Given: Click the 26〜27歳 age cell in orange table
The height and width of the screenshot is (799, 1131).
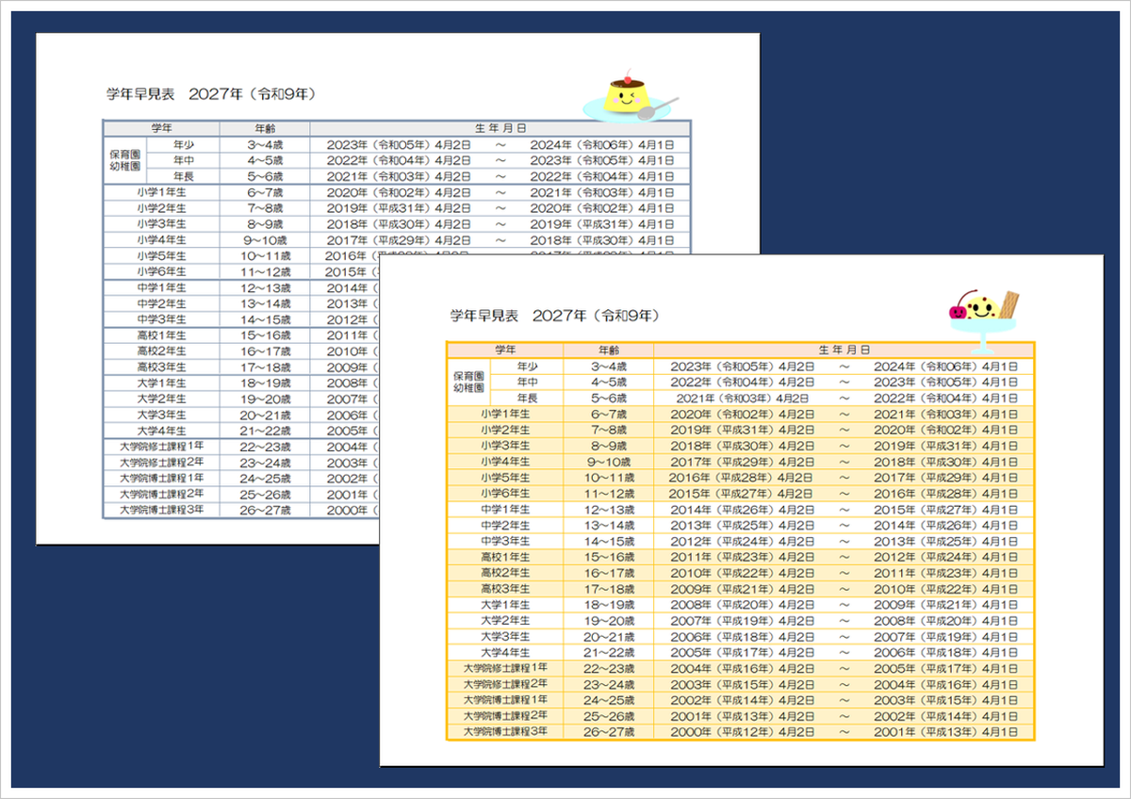Looking at the screenshot, I should click(x=609, y=732).
